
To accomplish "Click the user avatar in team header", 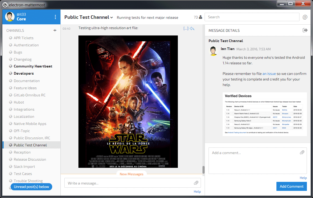I will [10, 17].
